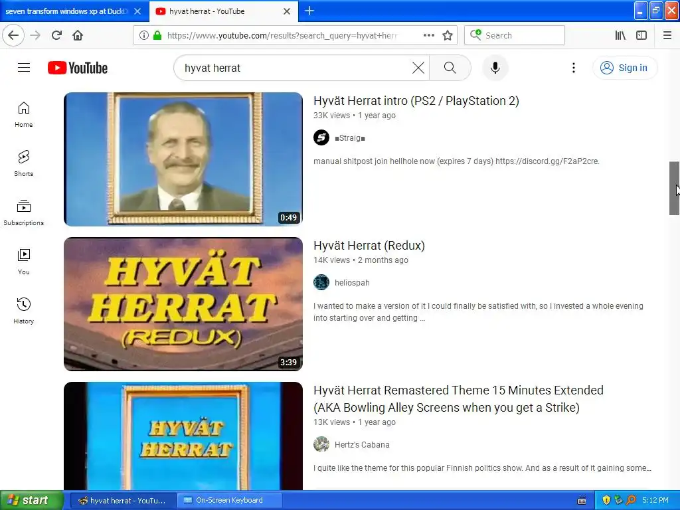Open page actions three-dot menu in address bar
680x510 pixels.
click(x=428, y=35)
